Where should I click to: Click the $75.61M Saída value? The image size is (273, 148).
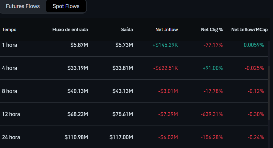123,114
